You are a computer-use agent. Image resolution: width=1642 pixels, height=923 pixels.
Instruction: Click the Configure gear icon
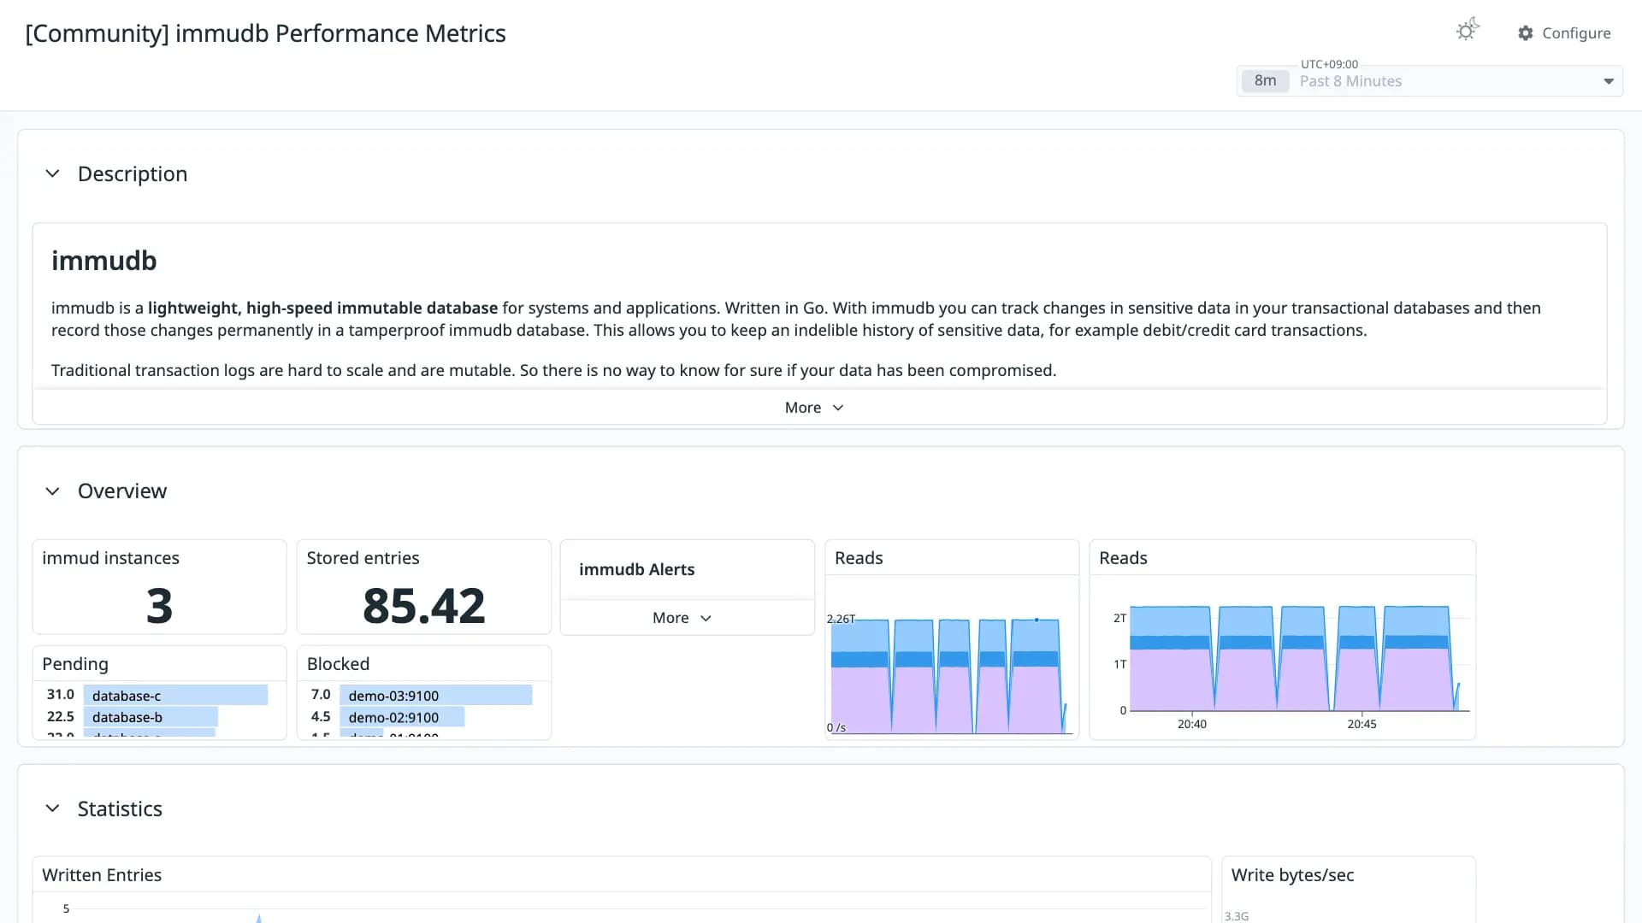1525,32
